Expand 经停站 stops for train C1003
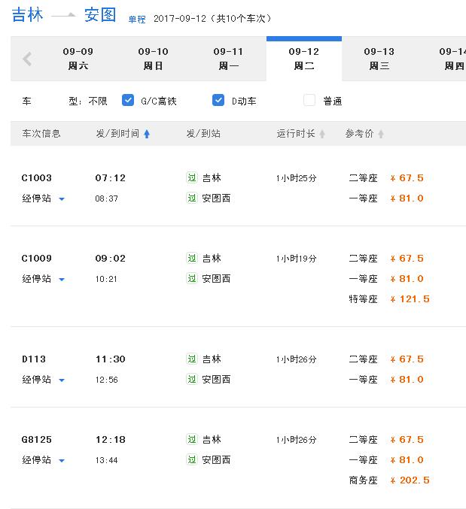466x509 pixels. [44, 198]
